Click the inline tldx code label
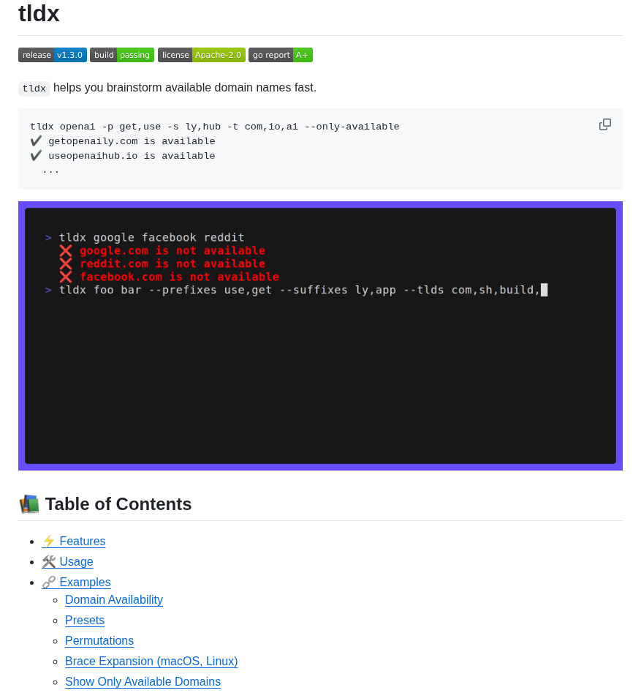This screenshot has width=641, height=693. click(34, 89)
